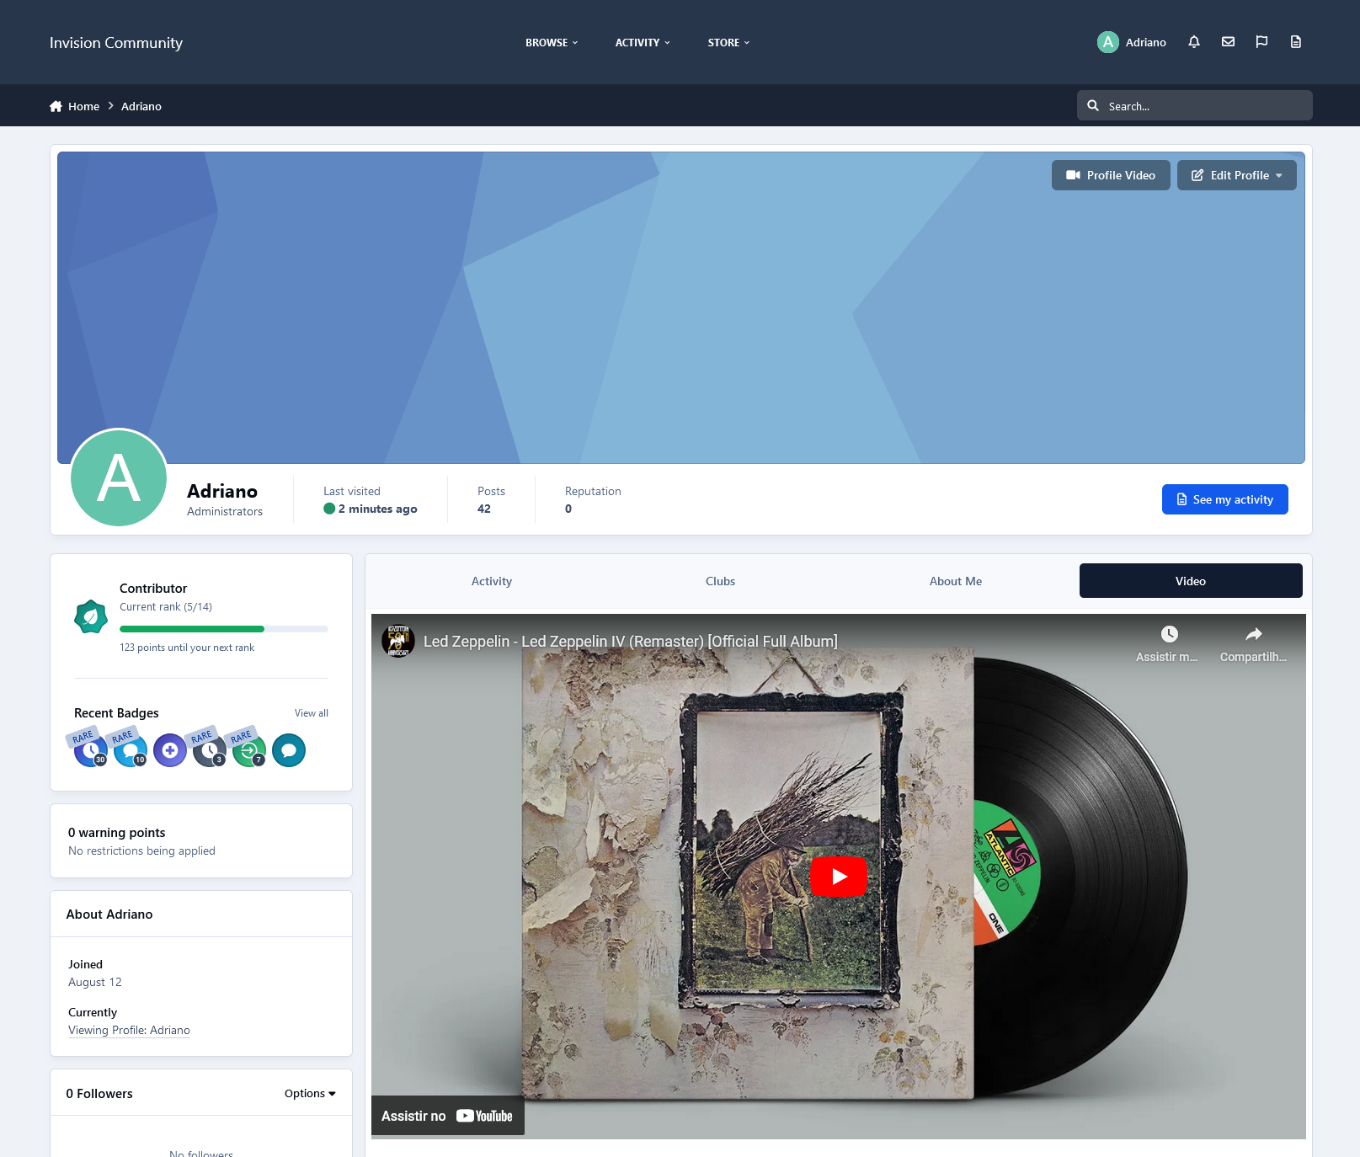Expand the Store menu

[728, 42]
